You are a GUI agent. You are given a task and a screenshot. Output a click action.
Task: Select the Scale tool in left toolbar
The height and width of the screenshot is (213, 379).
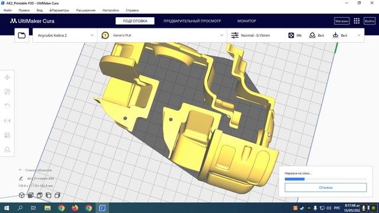[7, 92]
